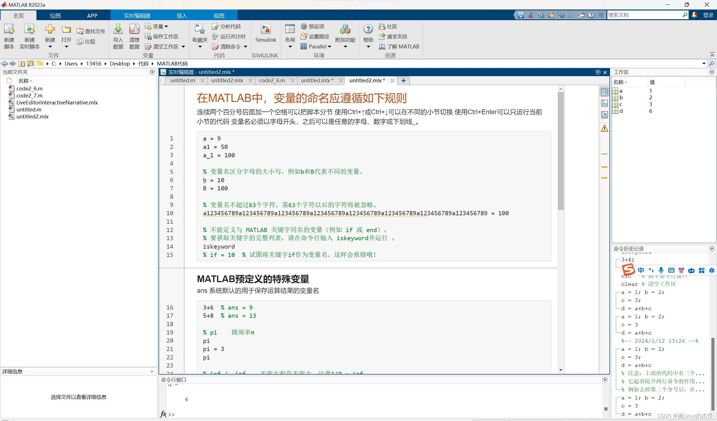This screenshot has width=717, height=421.
Task: Click 导入数据 (Import Data) icon
Action: pyautogui.click(x=118, y=29)
